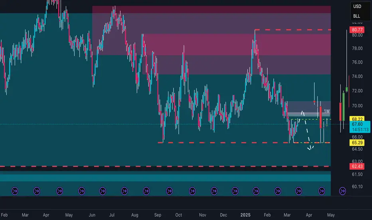
Task: Select the red 62.43 price label
Action: 357,166
